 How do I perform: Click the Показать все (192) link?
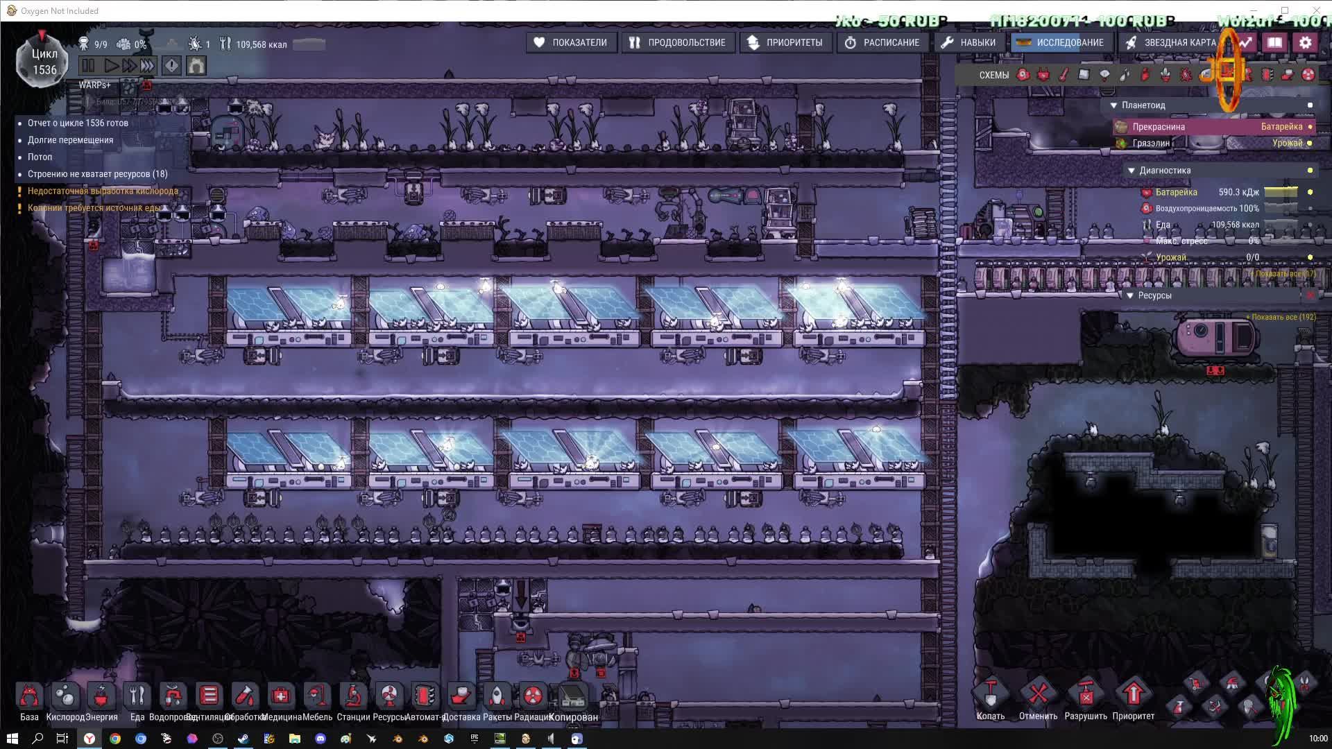1283,317
